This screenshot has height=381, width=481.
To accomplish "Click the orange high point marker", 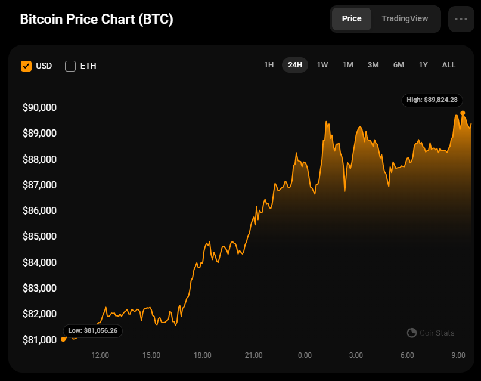I will tap(463, 113).
